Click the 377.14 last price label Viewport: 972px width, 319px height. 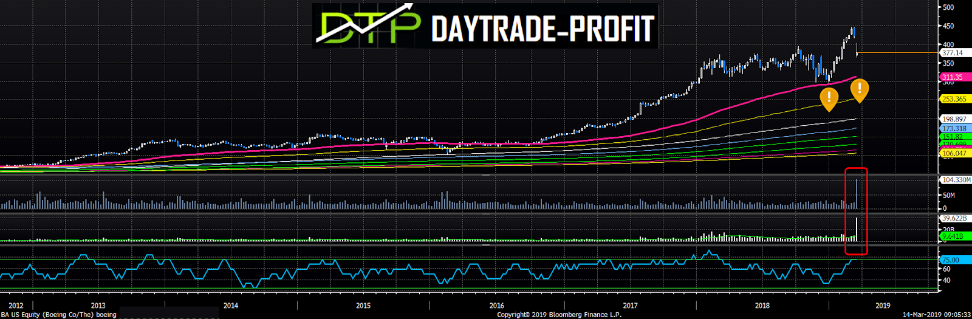click(955, 53)
